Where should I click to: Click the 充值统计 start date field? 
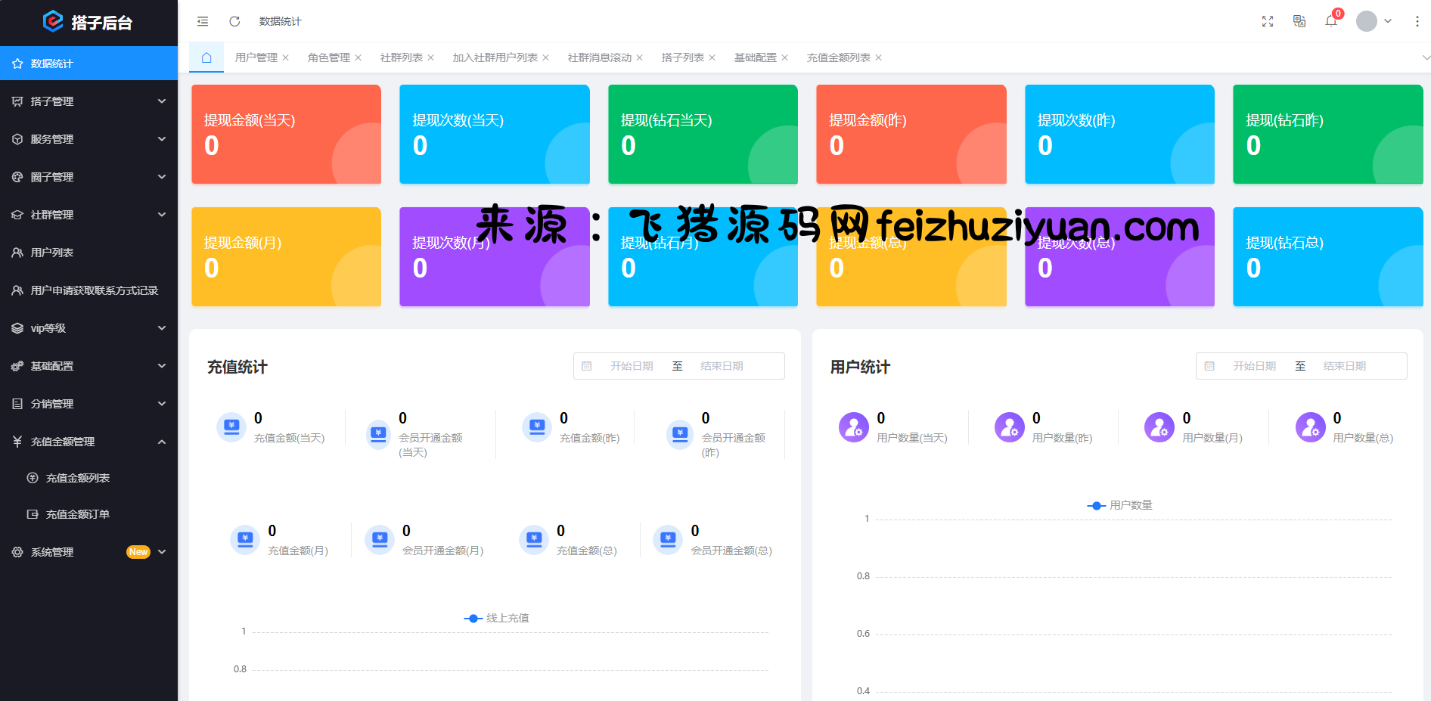632,366
